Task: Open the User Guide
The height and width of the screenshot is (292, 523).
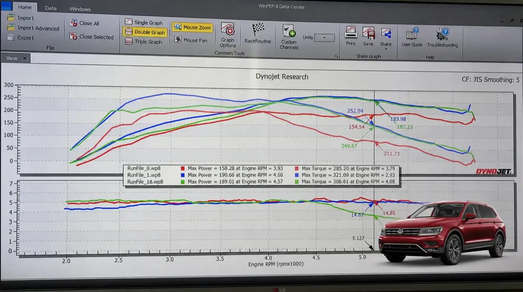Action: 412,37
